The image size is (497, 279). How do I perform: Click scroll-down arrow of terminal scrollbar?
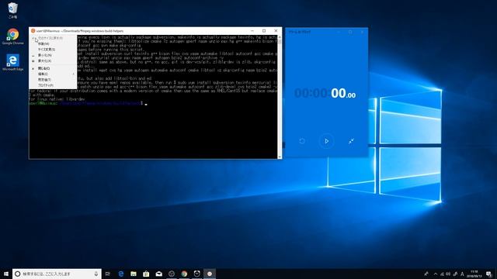point(280,157)
